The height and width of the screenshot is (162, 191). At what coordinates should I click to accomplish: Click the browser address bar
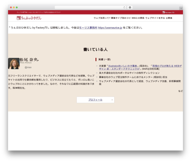[x=90, y=7]
